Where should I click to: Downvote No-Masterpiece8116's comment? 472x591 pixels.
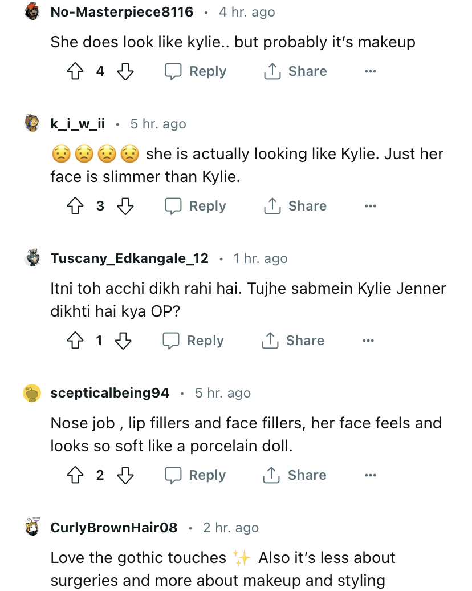coord(125,71)
